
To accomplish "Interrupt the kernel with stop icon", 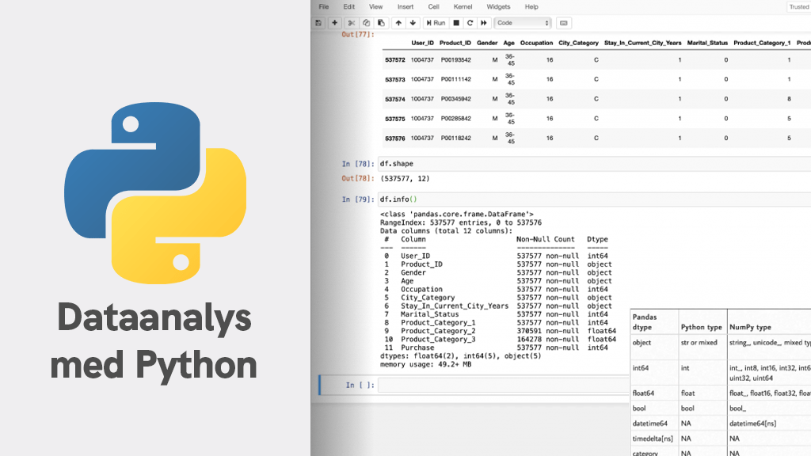I will tap(456, 23).
